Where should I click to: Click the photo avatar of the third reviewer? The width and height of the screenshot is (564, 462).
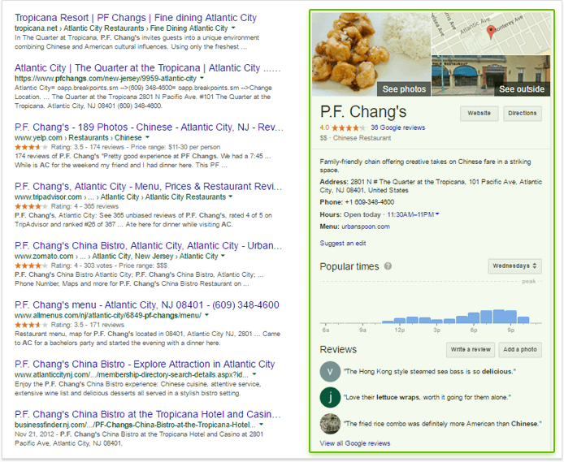point(330,424)
